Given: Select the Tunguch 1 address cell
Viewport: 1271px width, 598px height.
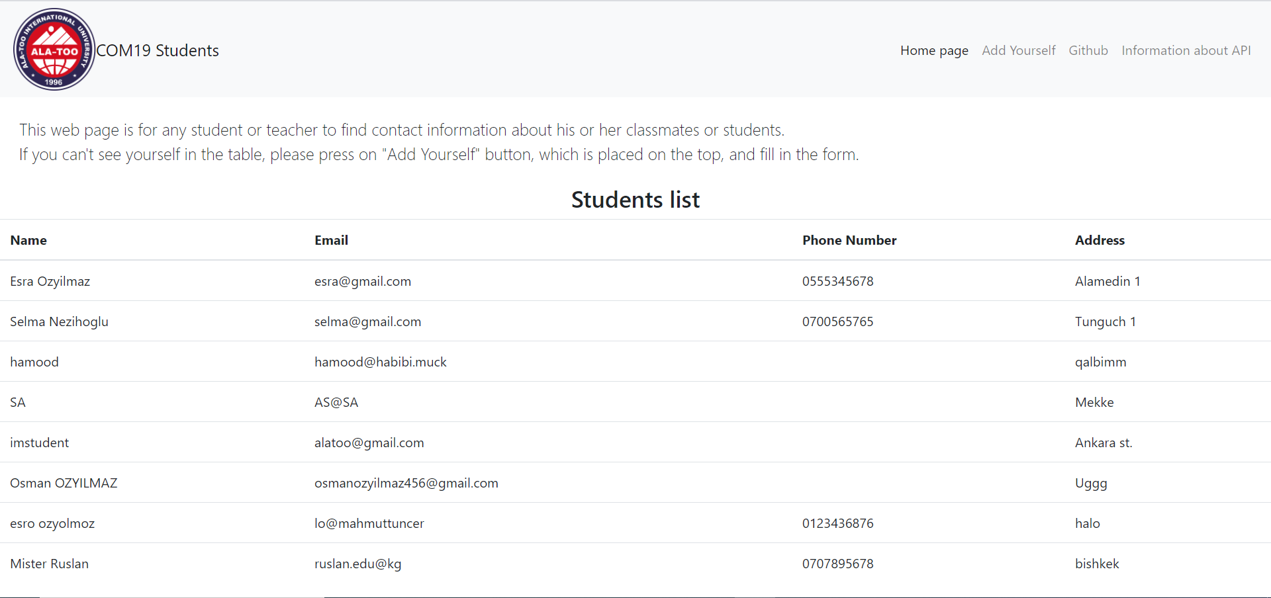Looking at the screenshot, I should tap(1105, 322).
